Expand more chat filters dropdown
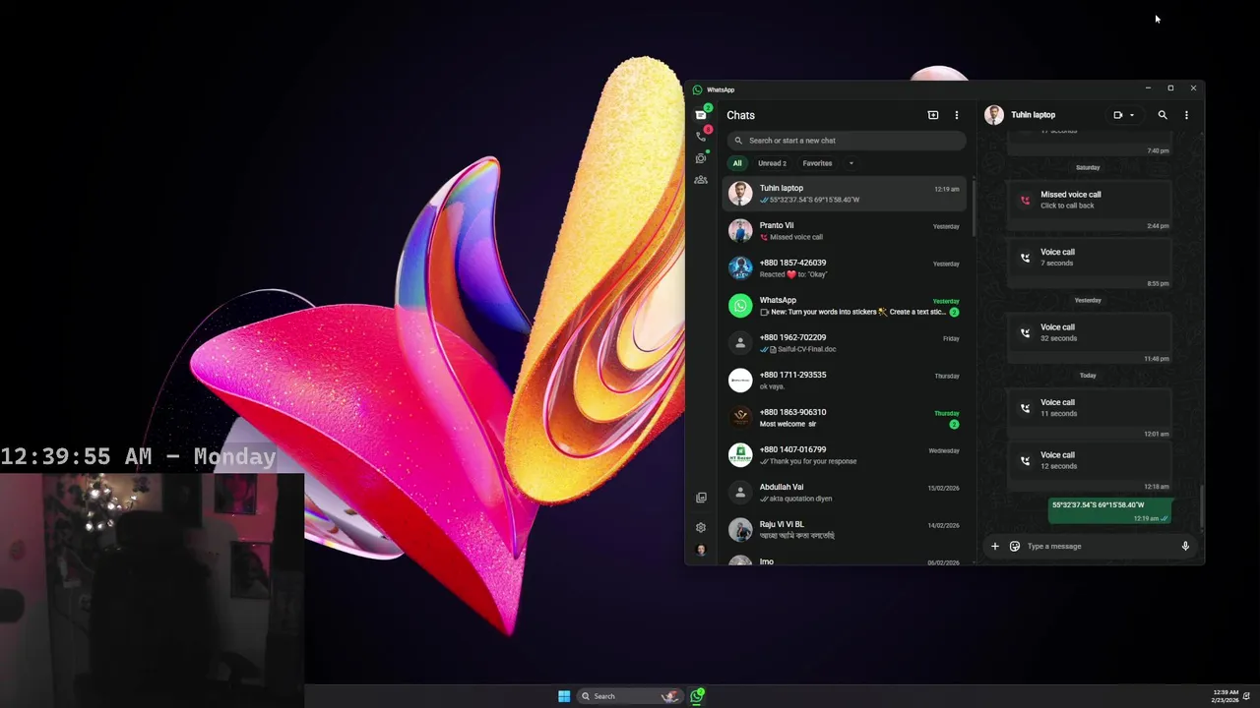Viewport: 1260px width, 708px height. tap(850, 163)
